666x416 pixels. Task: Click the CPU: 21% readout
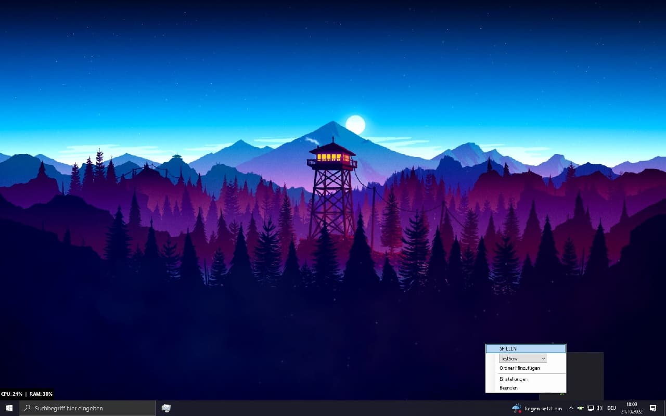pos(11,394)
